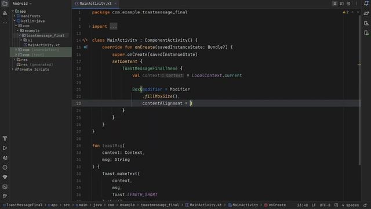Screen dimensions: 371x209
Task: Open the Terminal tool window
Action: pyautogui.click(x=5, y=187)
